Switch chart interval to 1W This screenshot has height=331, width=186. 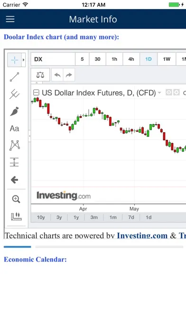tap(167, 59)
